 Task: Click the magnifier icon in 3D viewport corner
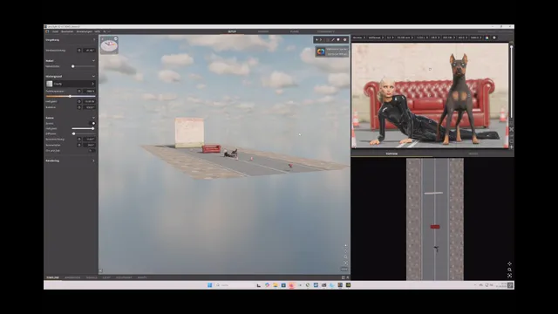(345, 256)
